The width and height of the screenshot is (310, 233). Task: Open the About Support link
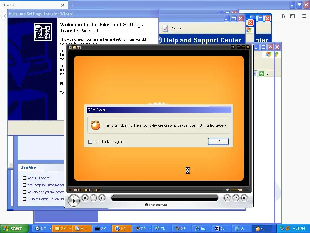click(38, 178)
